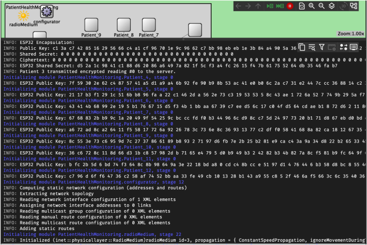Zoom out of the network canvas
The width and height of the screenshot is (367, 245).
[x=321, y=6]
